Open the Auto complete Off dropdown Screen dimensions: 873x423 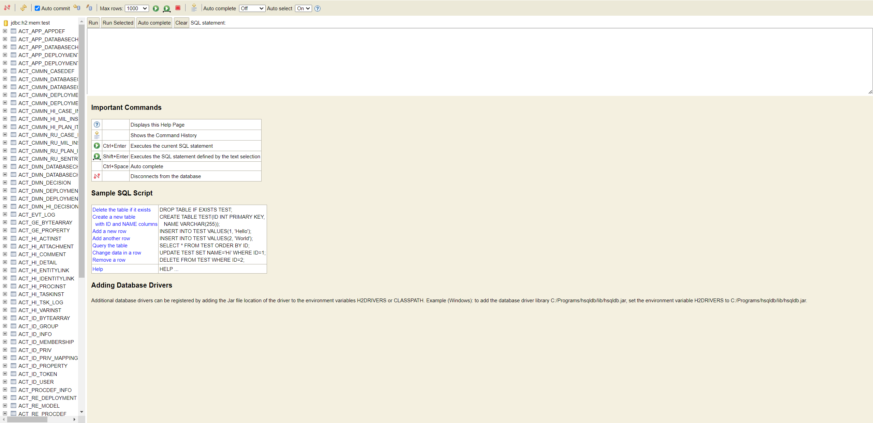(252, 8)
